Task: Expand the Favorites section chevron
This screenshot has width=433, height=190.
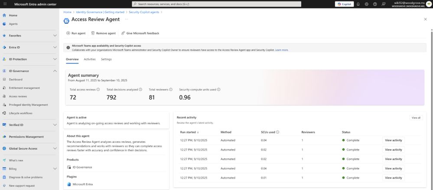Action: tap(55, 35)
